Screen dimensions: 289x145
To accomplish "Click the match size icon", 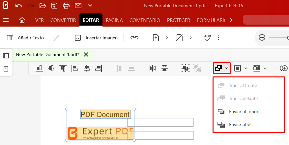I will (257, 68).
